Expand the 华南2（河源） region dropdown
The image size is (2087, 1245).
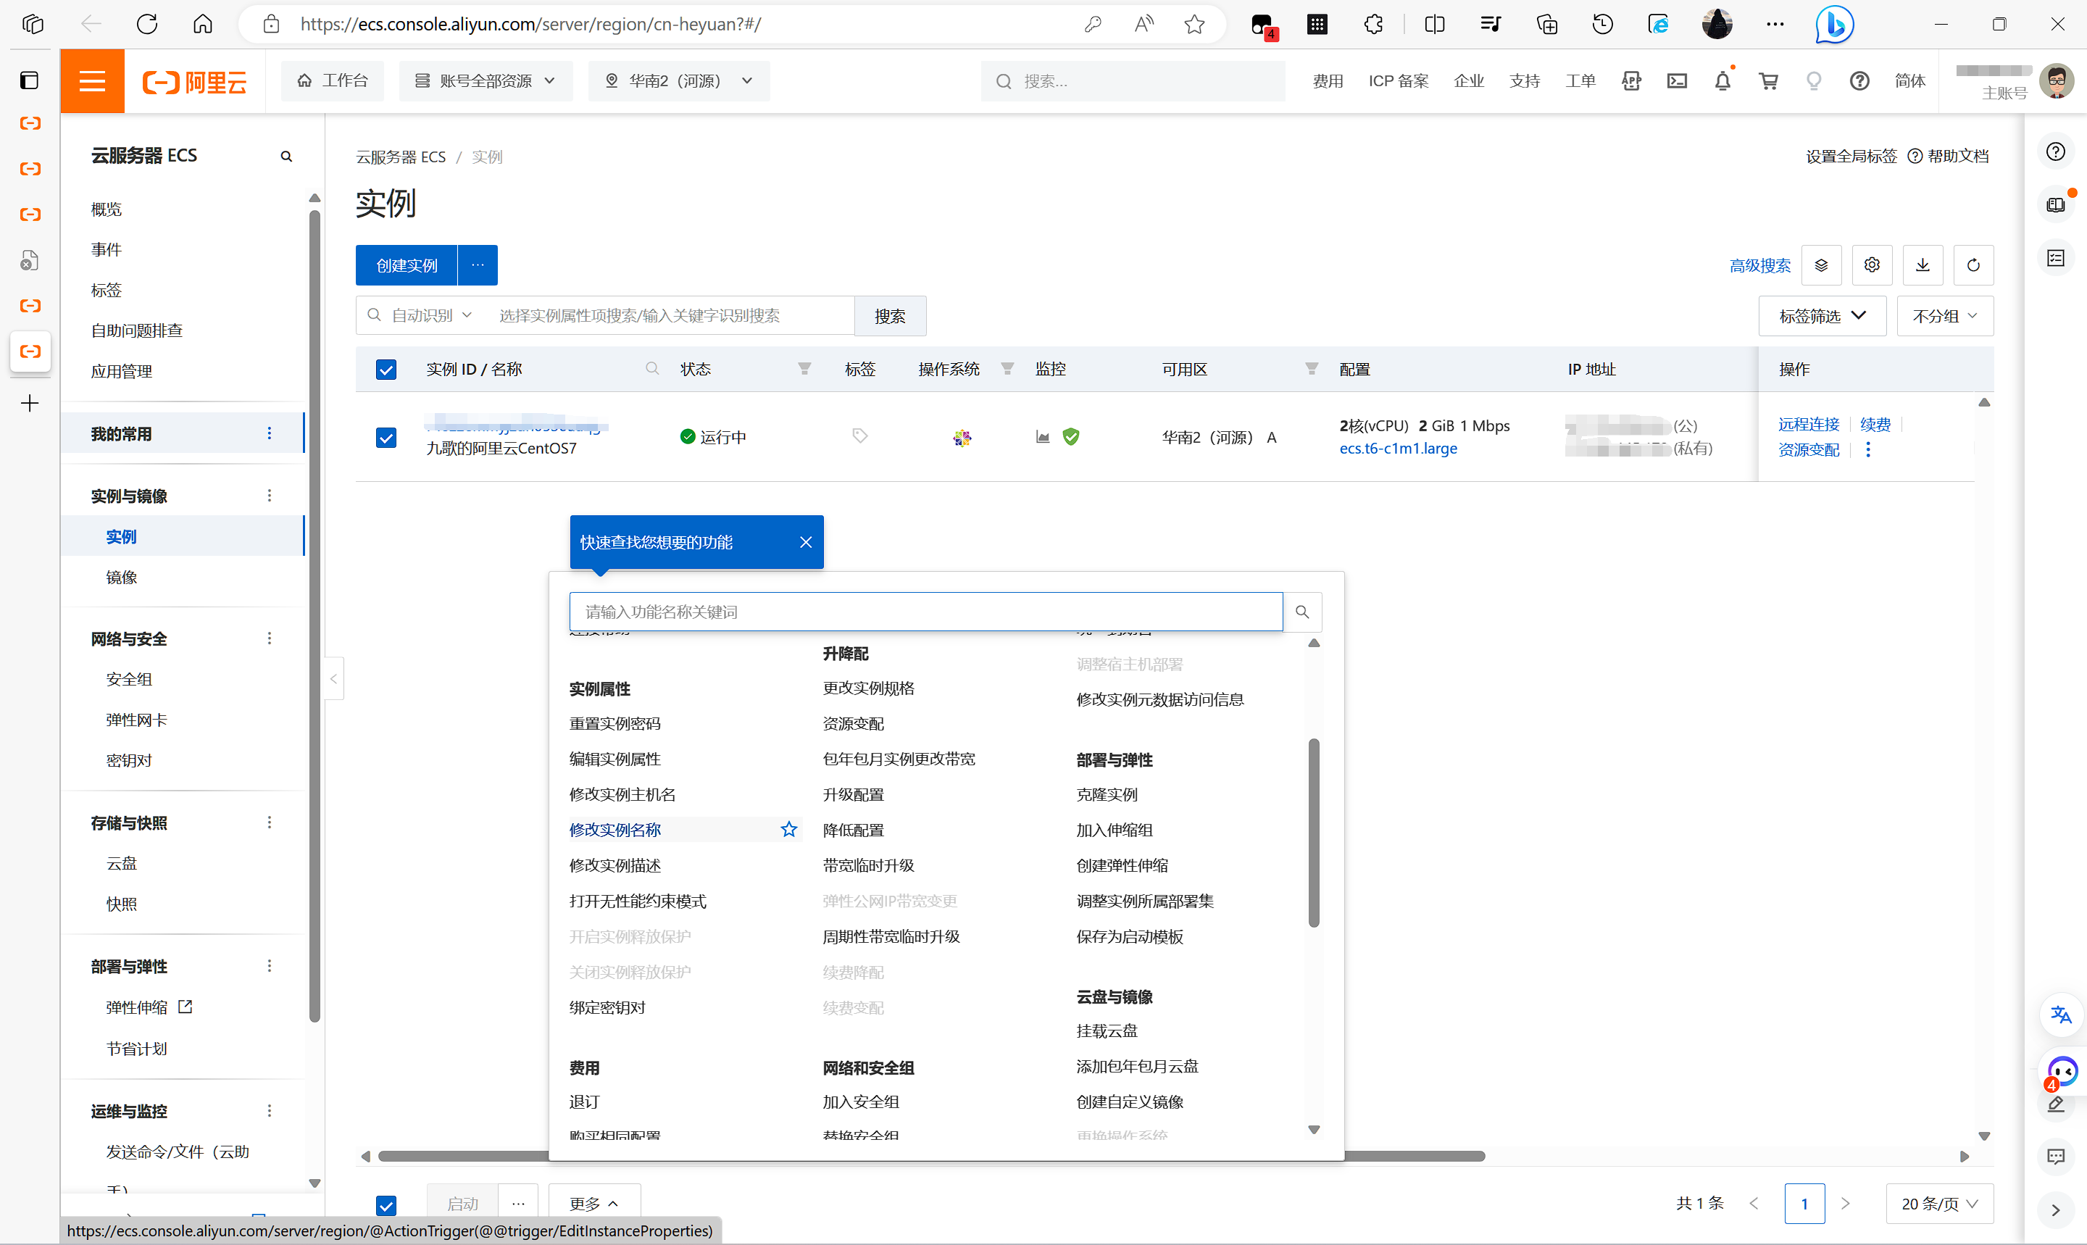click(678, 81)
